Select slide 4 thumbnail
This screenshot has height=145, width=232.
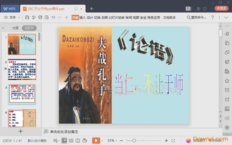coord(22,118)
